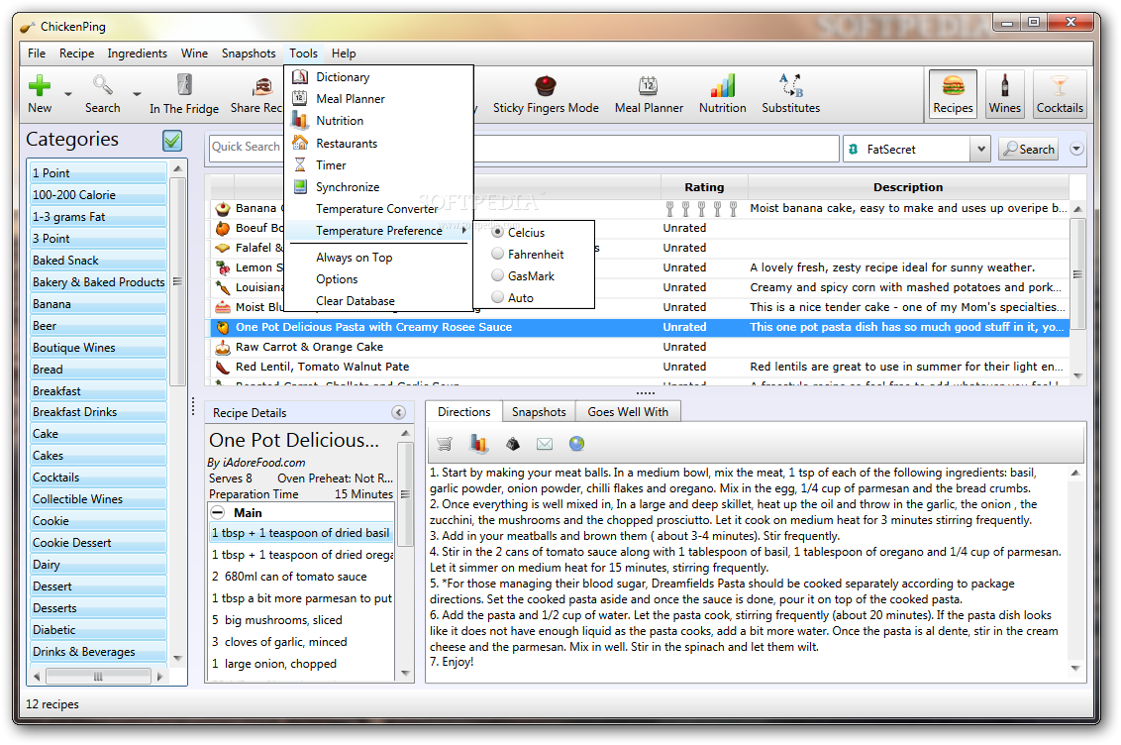Select the GasMark radio option
The height and width of the screenshot is (745, 1121).
[x=497, y=275]
